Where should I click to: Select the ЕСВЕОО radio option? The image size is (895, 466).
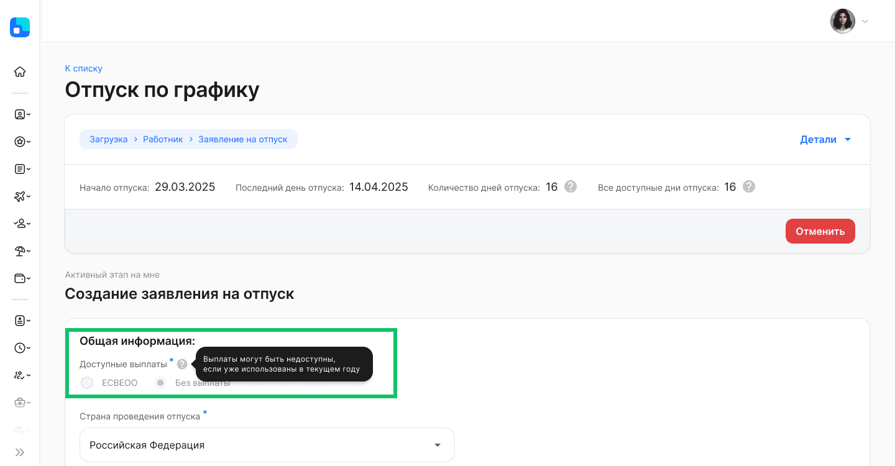(87, 383)
